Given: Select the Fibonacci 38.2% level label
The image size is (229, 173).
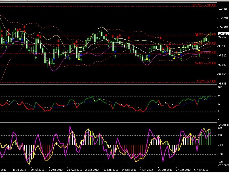Looking at the screenshot, I should (x=206, y=52).
